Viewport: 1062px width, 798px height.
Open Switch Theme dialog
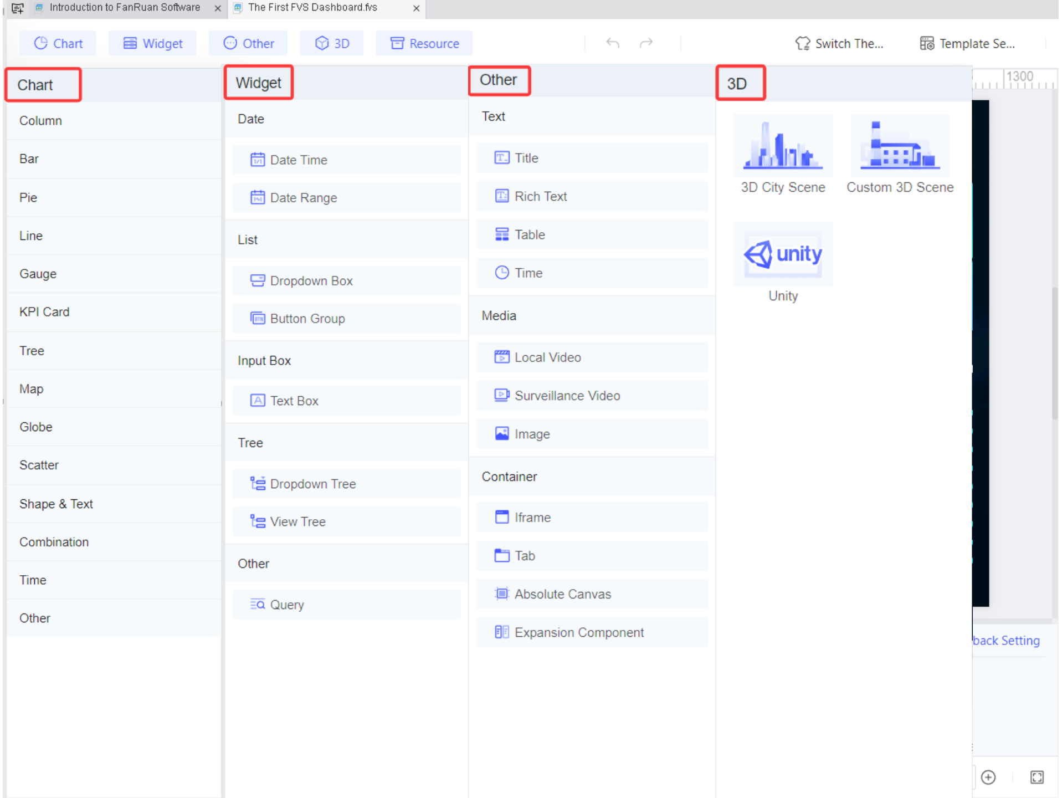point(839,43)
